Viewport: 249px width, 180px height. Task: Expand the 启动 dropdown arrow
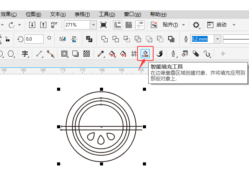pos(234,25)
